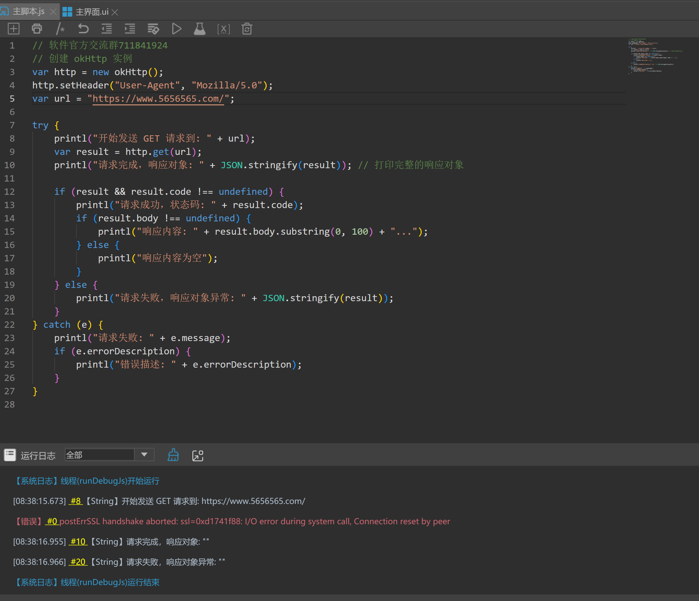Click the trash refresh icon
Screen dimensions: 699x601
247,29
